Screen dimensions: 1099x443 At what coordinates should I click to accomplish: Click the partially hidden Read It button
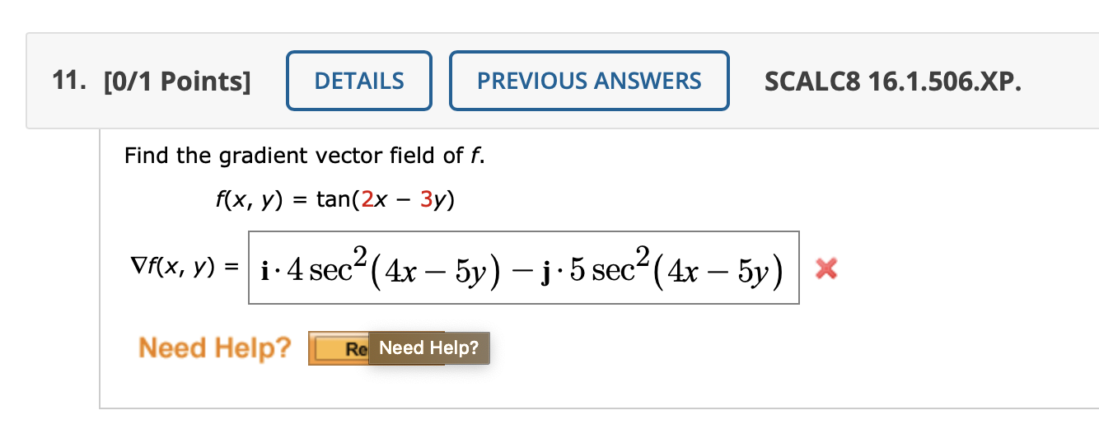point(339,348)
